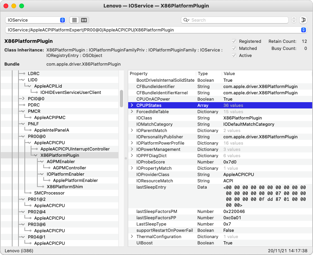Sort by the Type column header
313x255 pixels.
[209, 73]
